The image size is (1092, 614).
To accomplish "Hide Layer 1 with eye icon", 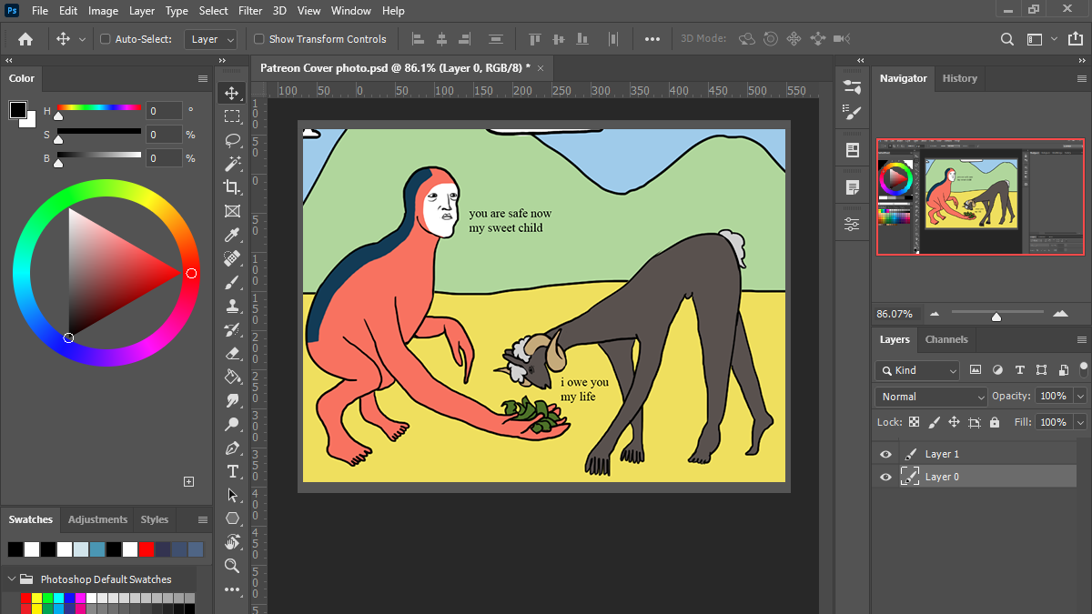I will (885, 454).
